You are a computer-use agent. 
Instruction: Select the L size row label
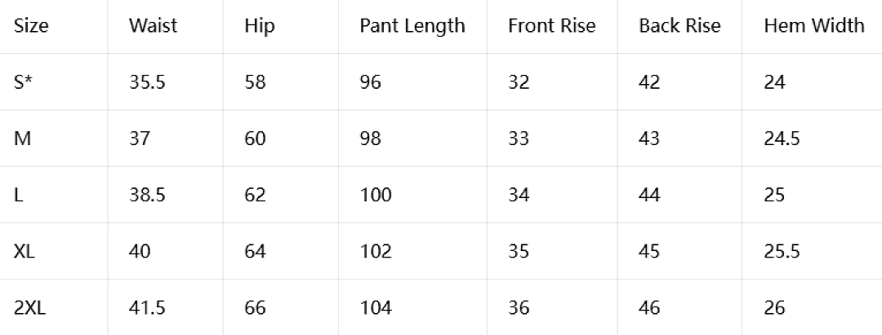coord(18,195)
